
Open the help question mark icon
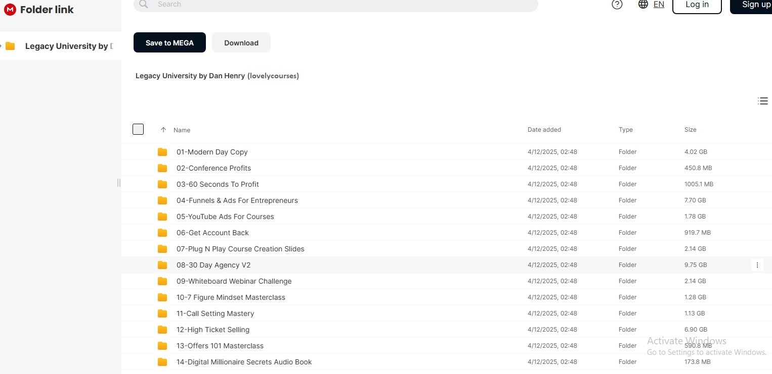click(x=617, y=5)
